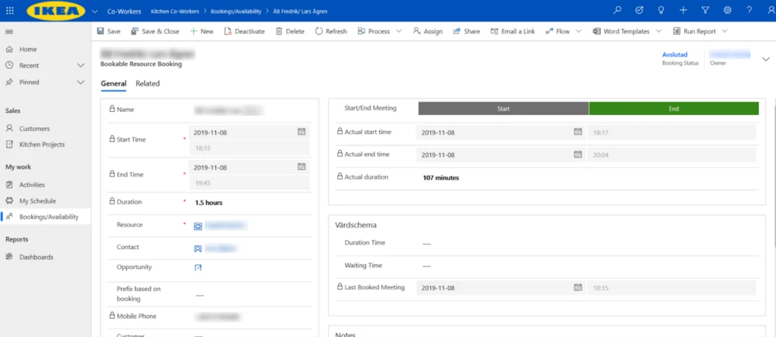Expand the header details chevron near Owner

click(765, 58)
